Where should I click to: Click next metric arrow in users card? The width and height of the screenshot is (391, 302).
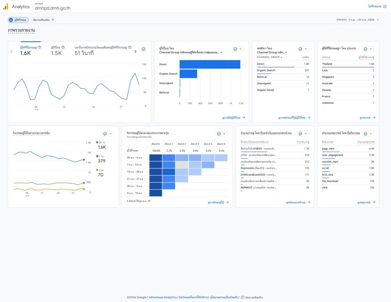[x=136, y=52]
